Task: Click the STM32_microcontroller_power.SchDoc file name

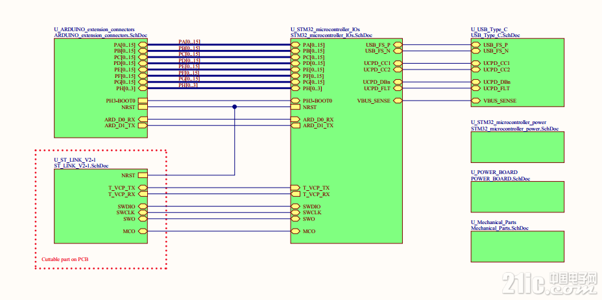Action: [x=515, y=129]
